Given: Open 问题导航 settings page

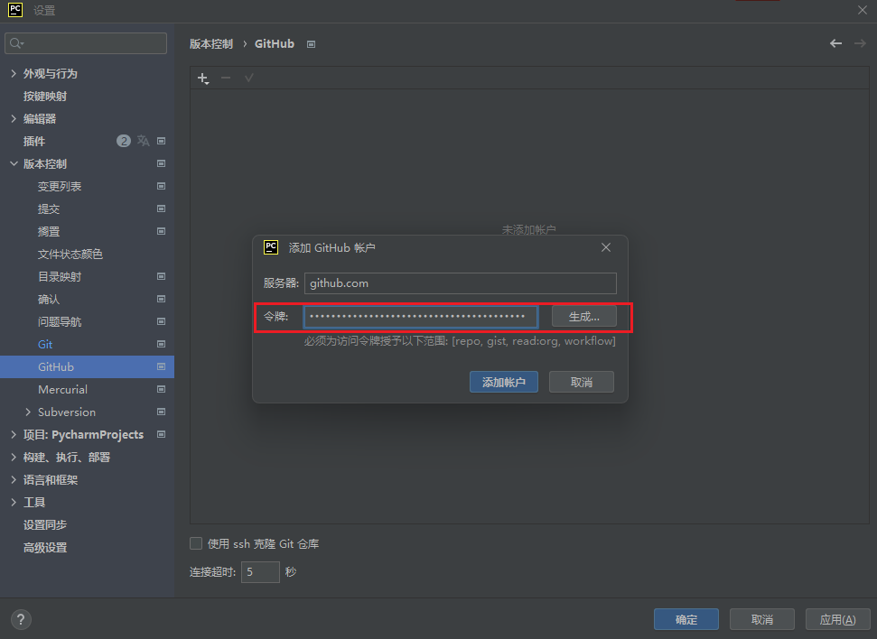Looking at the screenshot, I should (x=60, y=321).
